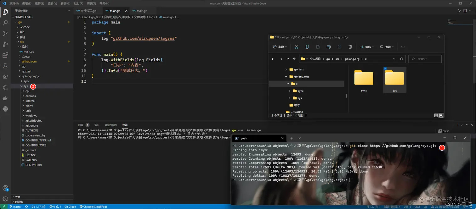The height and width of the screenshot is (209, 476).
Task: Click the master branch in status bar
Action: tap(15, 207)
